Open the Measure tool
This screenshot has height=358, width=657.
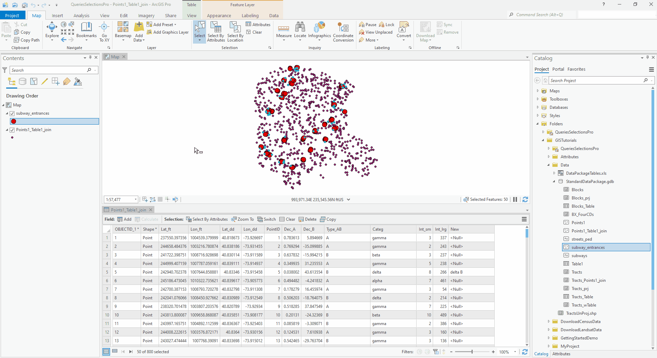(283, 31)
